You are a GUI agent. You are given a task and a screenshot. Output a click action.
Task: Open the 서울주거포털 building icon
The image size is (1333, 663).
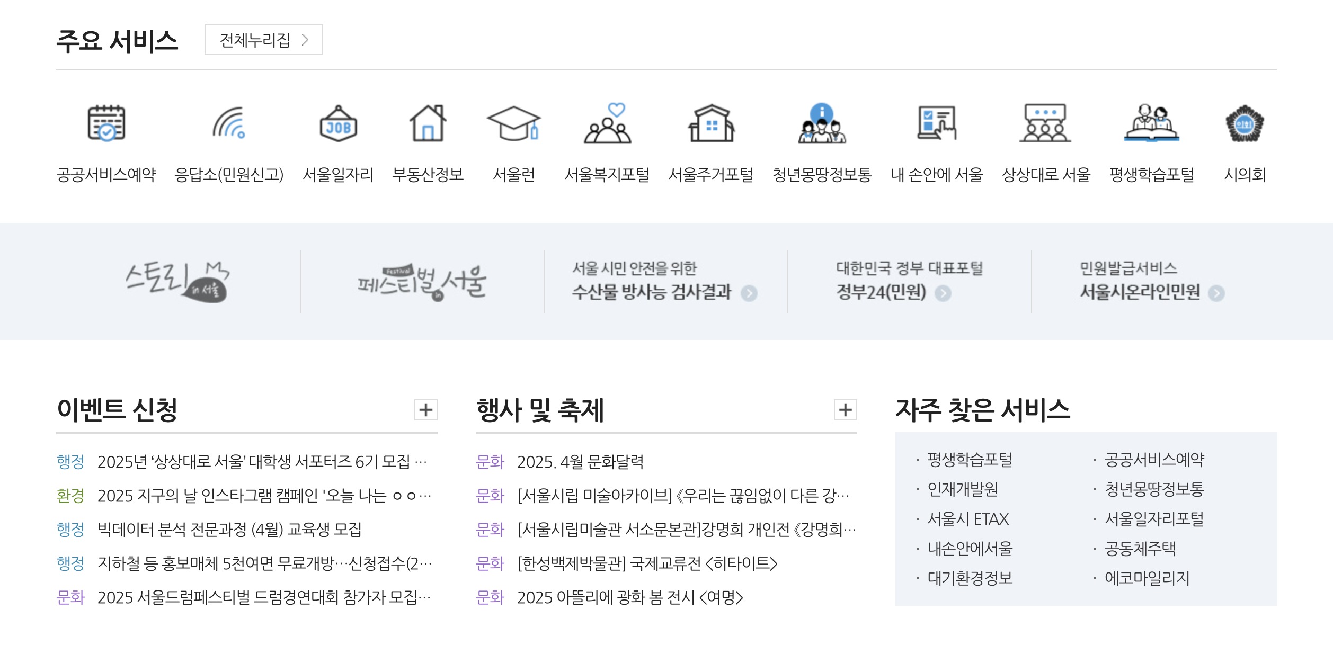pos(711,123)
